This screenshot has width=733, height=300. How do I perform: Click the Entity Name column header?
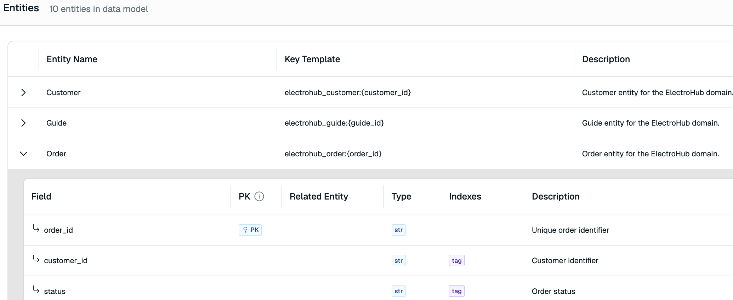(72, 59)
